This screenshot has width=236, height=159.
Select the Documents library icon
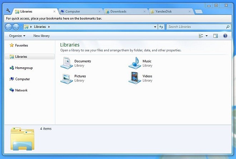pos(67,63)
